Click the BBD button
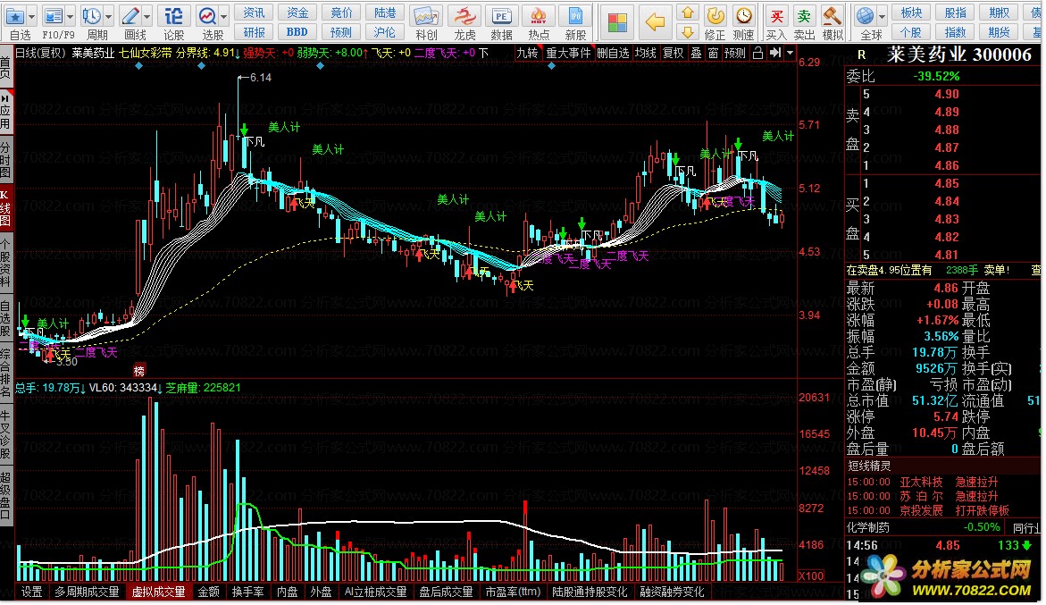This screenshot has width=1046, height=605. tap(297, 32)
